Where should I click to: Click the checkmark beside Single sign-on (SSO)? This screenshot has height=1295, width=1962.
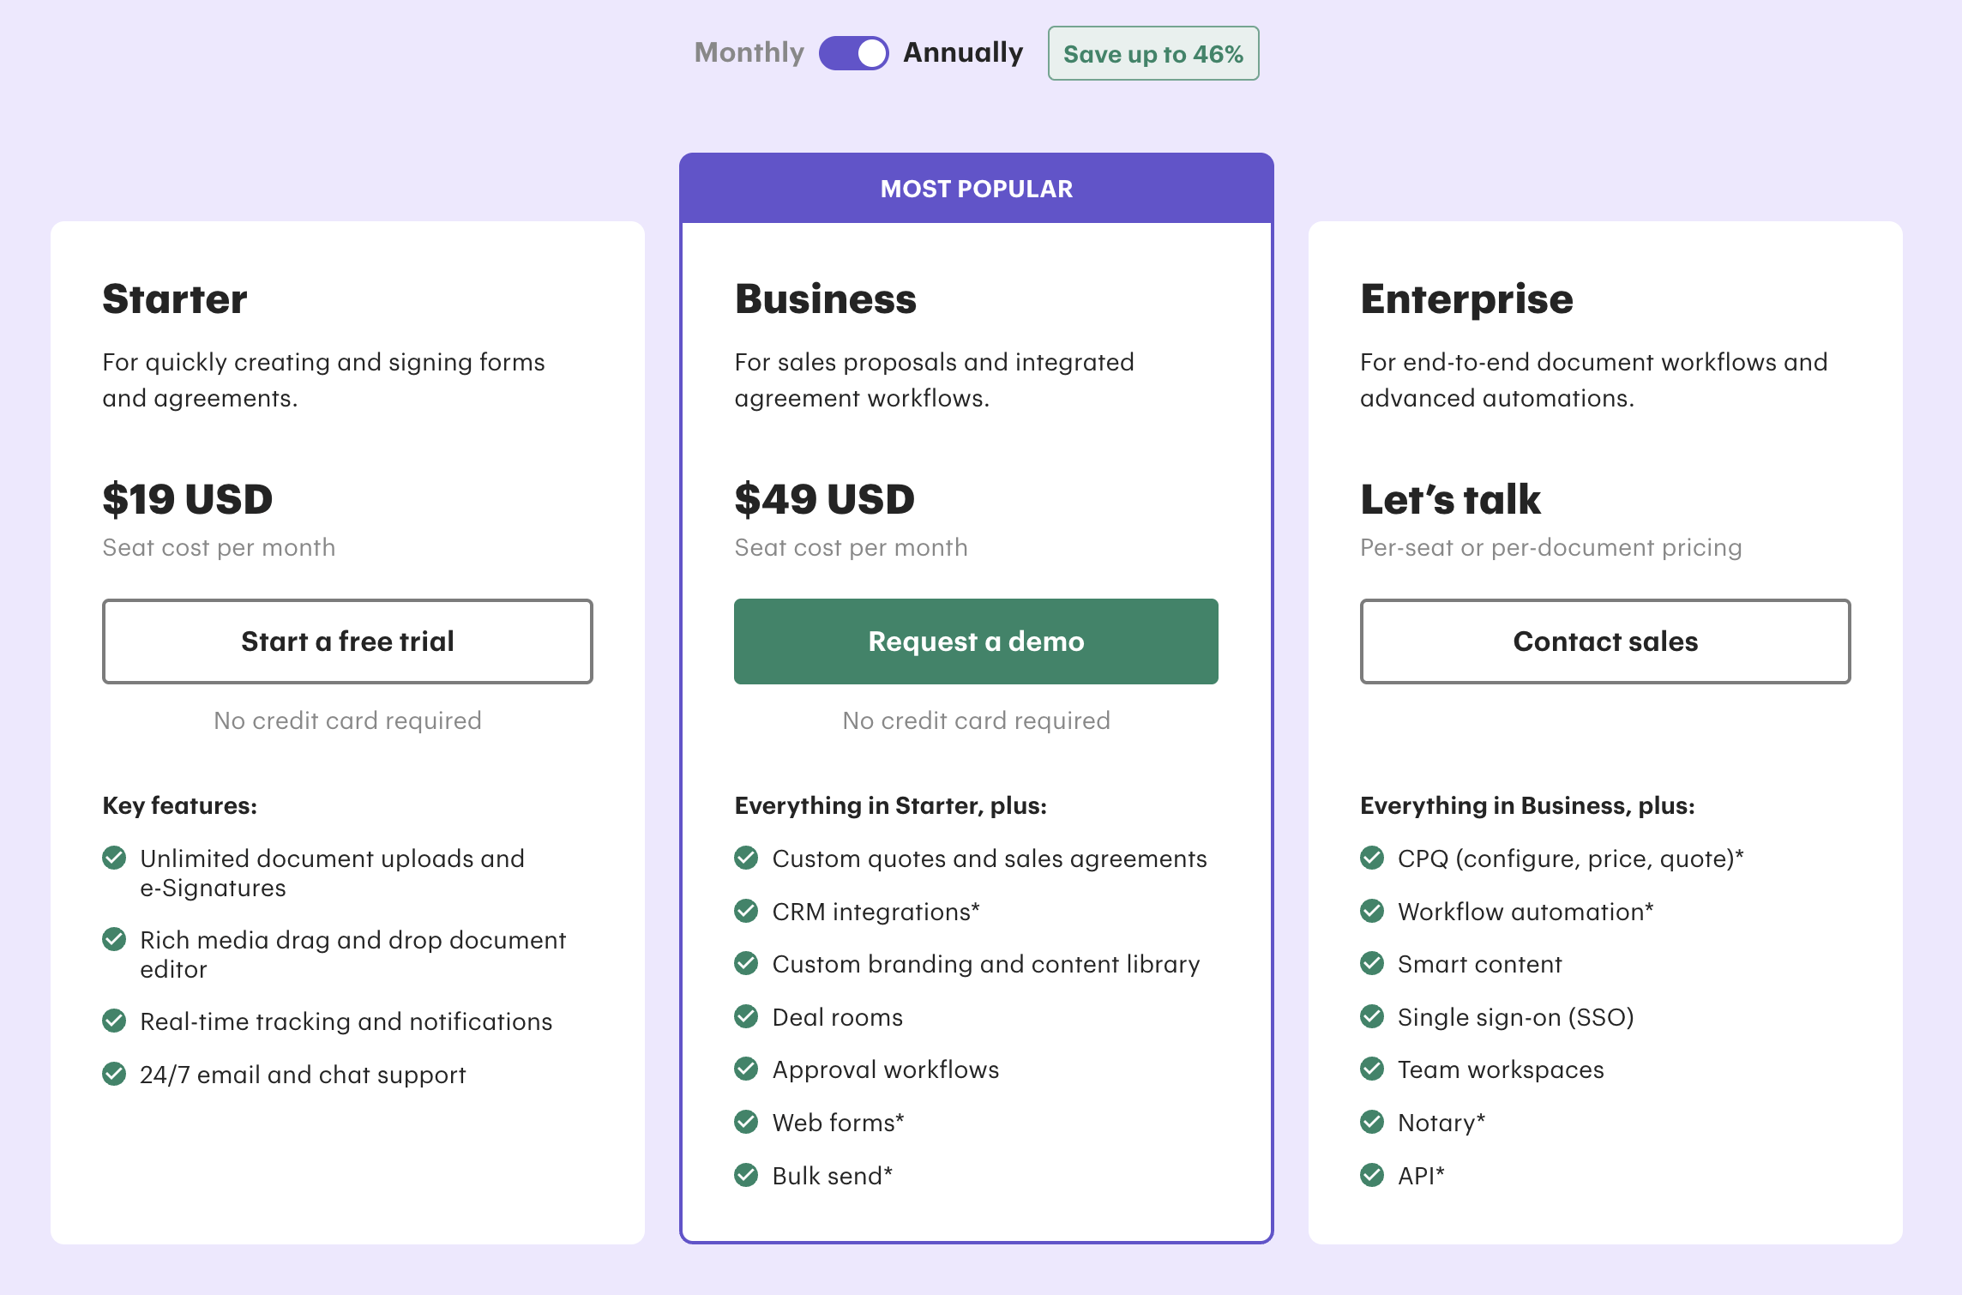coord(1374,1016)
